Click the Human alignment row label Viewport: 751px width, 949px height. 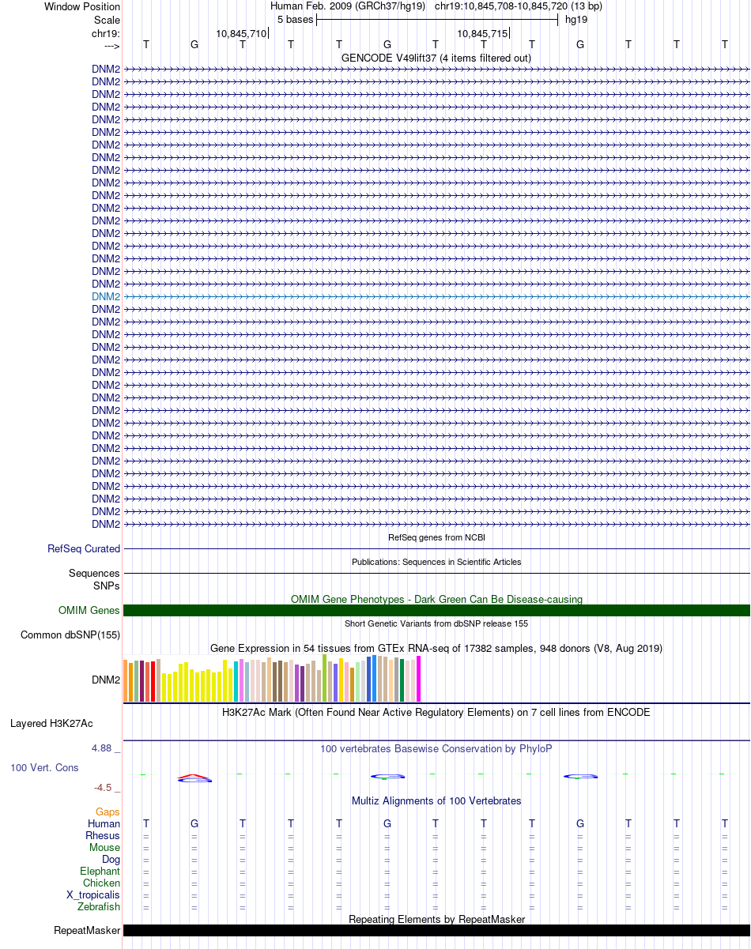(104, 823)
